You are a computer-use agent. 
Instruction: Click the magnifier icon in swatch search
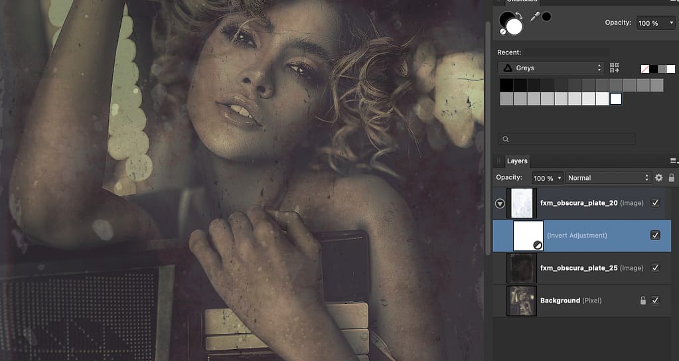pyautogui.click(x=505, y=139)
